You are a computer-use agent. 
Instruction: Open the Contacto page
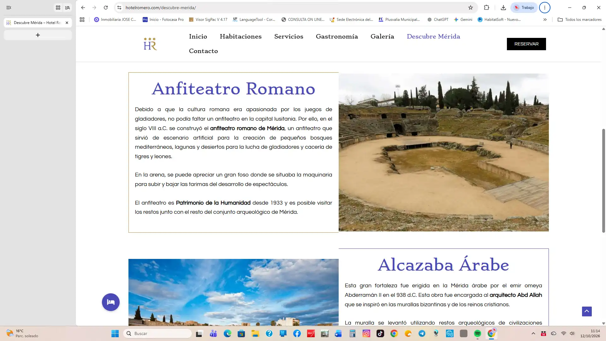(203, 51)
